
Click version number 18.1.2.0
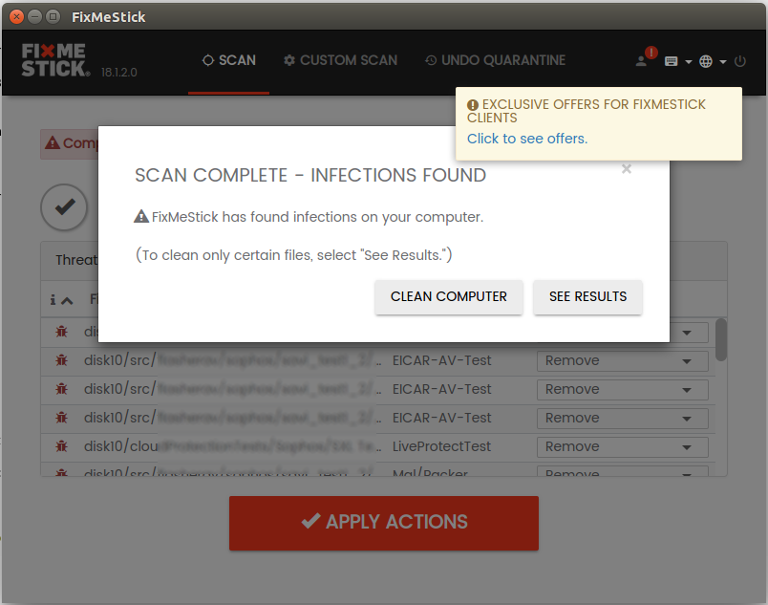click(x=119, y=73)
